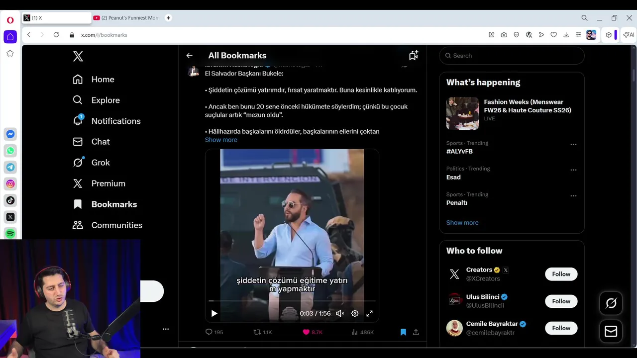Follow the Creators account

pyautogui.click(x=561, y=274)
